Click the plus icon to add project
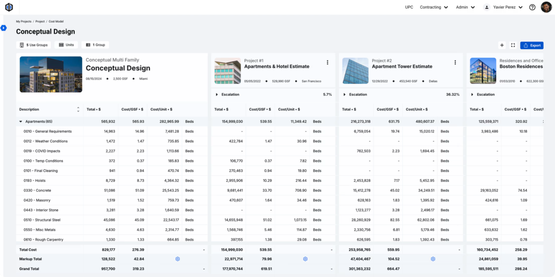This screenshot has width=555, height=277. 502,45
